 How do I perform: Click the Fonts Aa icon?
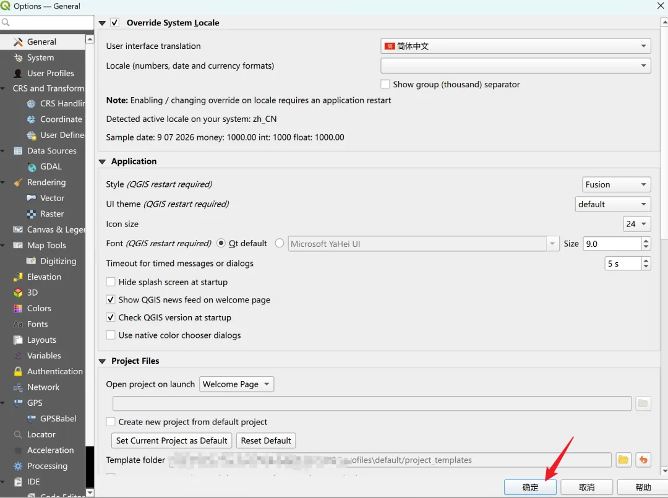tap(18, 324)
